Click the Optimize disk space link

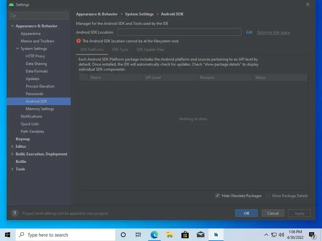tap(273, 32)
